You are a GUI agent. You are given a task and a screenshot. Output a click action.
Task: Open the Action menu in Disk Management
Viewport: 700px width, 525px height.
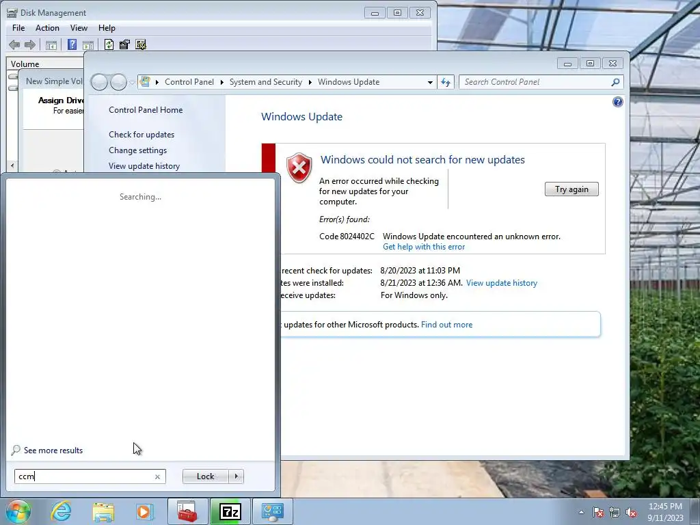(x=47, y=28)
